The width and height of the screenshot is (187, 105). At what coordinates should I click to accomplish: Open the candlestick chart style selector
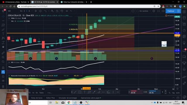[x=36, y=11]
